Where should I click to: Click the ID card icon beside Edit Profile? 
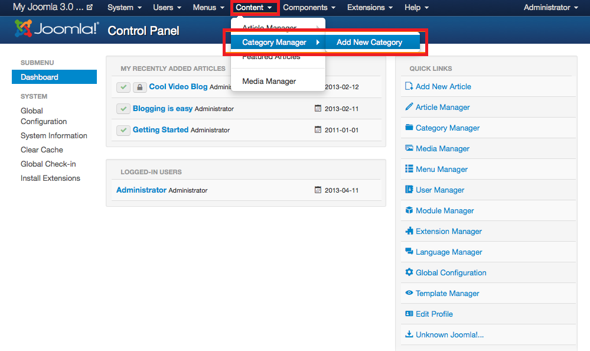coord(409,313)
